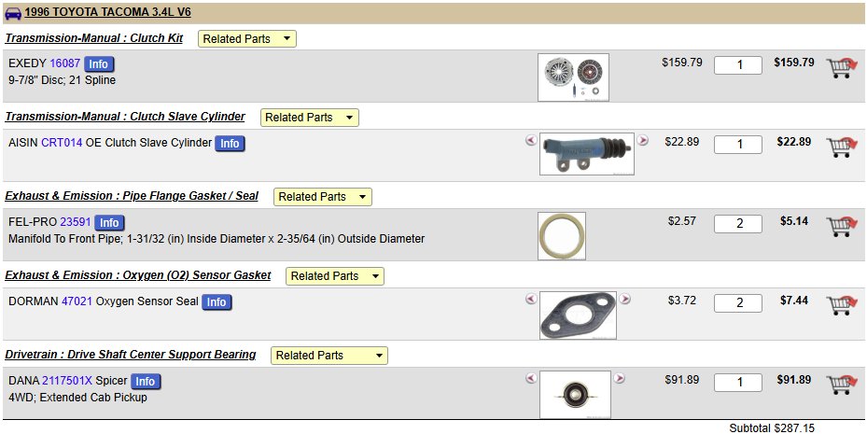
Task: Click cart remove icon for AISIN slave cylinder
Action: pyautogui.click(x=842, y=147)
